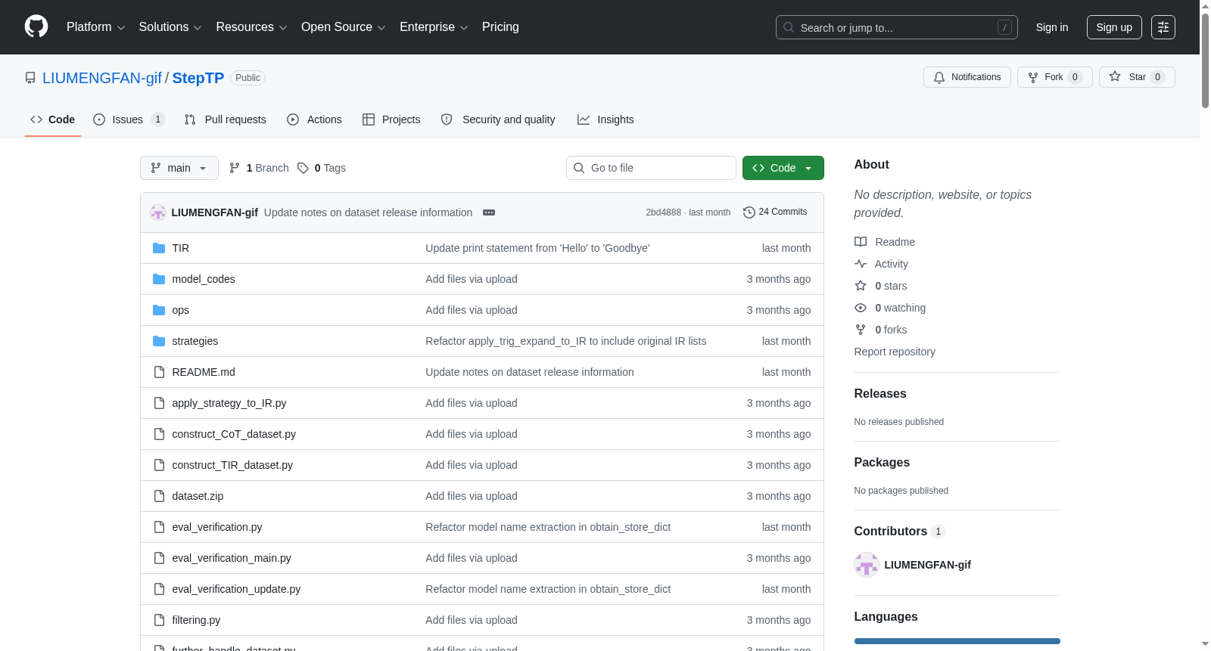Switch to the Projects tab
This screenshot has width=1211, height=651.
tap(391, 119)
